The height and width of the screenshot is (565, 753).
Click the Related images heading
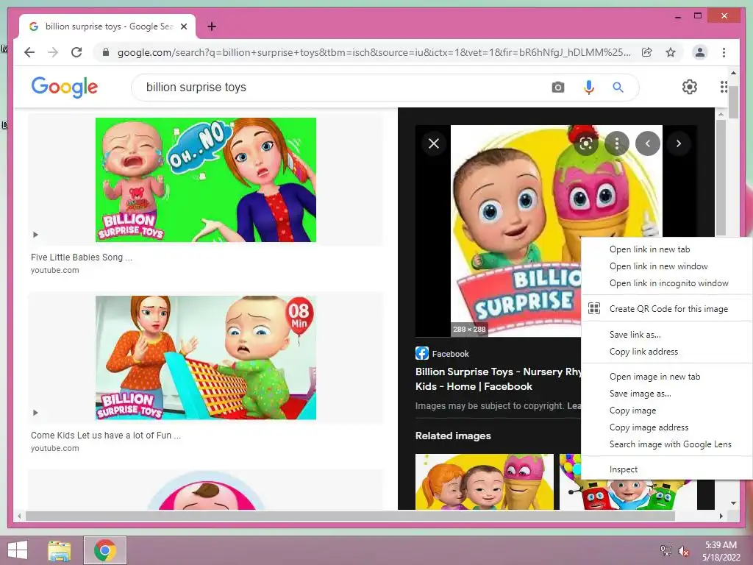(453, 436)
